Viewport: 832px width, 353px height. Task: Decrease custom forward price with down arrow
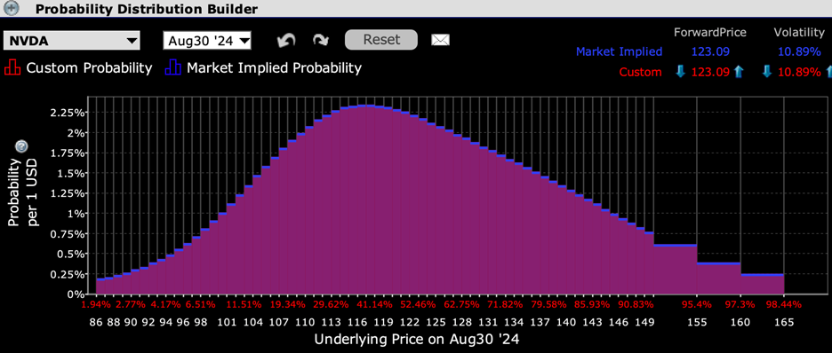tap(681, 72)
